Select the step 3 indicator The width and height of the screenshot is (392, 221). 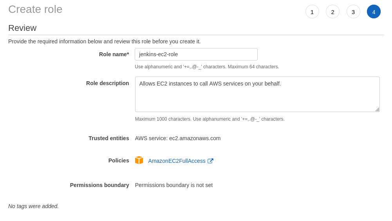tap(353, 12)
